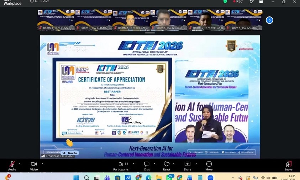Click the meeting info icon beside ICITRI 2026
Image resolution: width=300 pixels, height=180 pixels.
[32, 1]
